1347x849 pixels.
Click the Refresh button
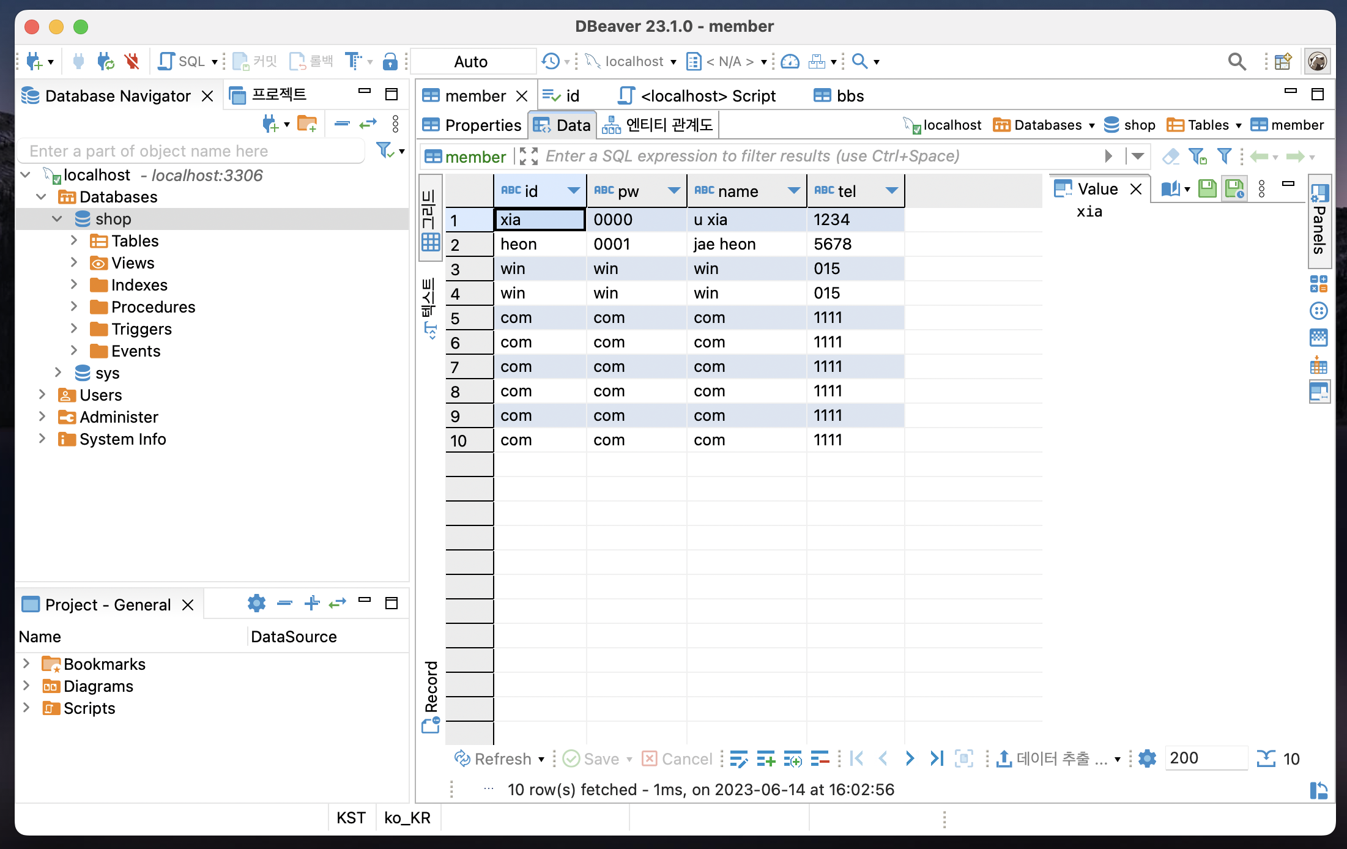pyautogui.click(x=494, y=758)
